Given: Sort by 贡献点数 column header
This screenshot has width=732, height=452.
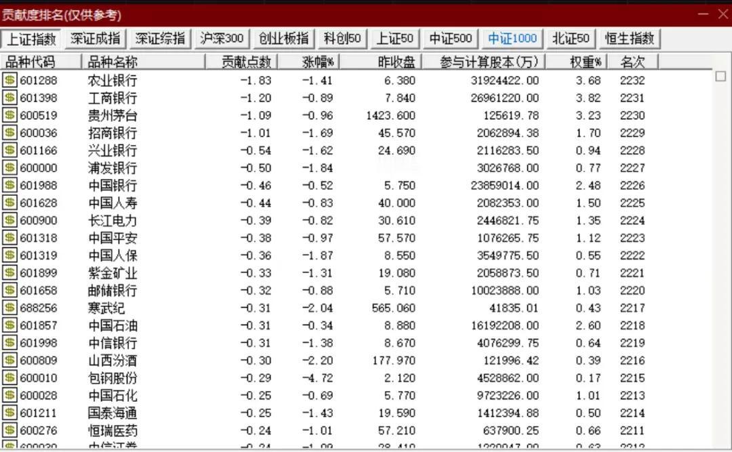Looking at the screenshot, I should pyautogui.click(x=242, y=62).
